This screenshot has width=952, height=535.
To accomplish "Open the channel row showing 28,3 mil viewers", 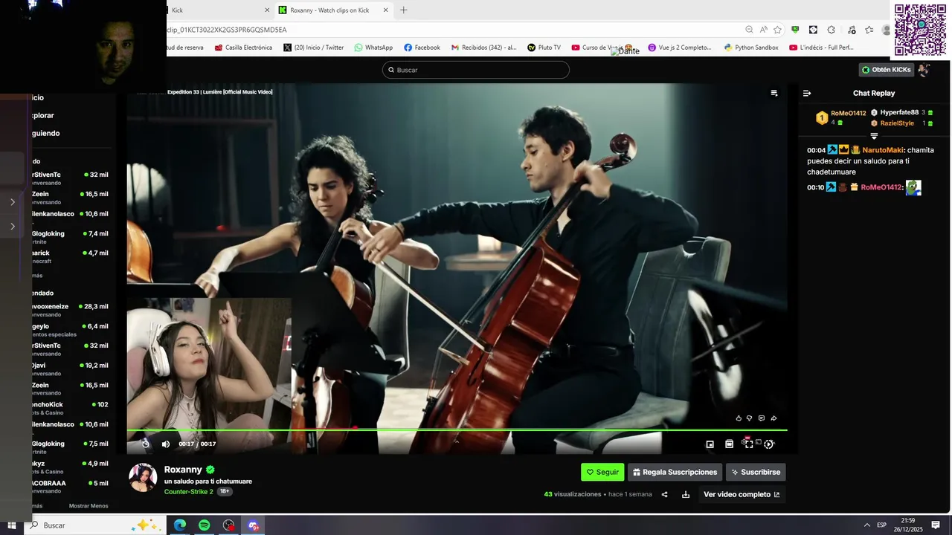I will pyautogui.click(x=70, y=311).
